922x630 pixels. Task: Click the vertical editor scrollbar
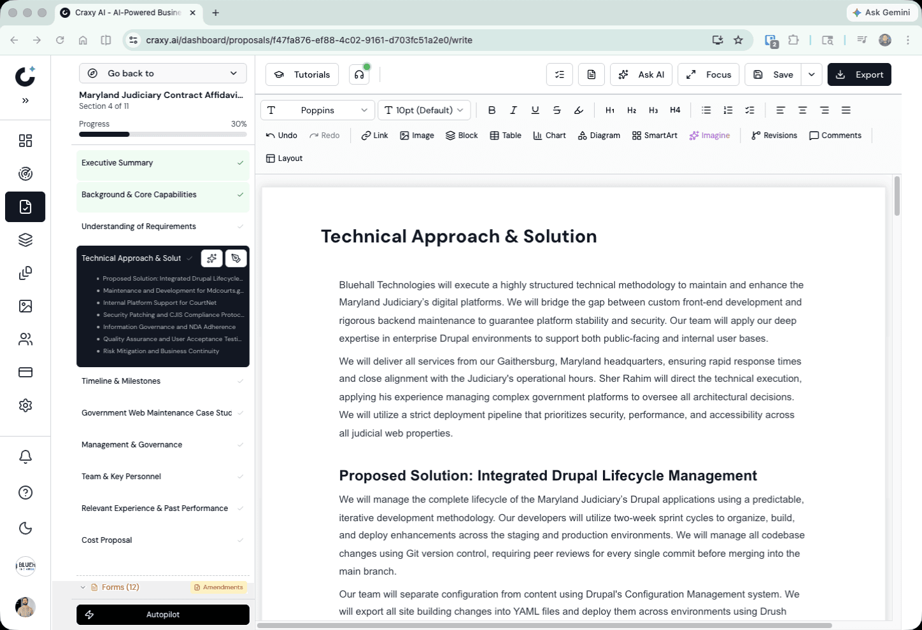point(897,196)
